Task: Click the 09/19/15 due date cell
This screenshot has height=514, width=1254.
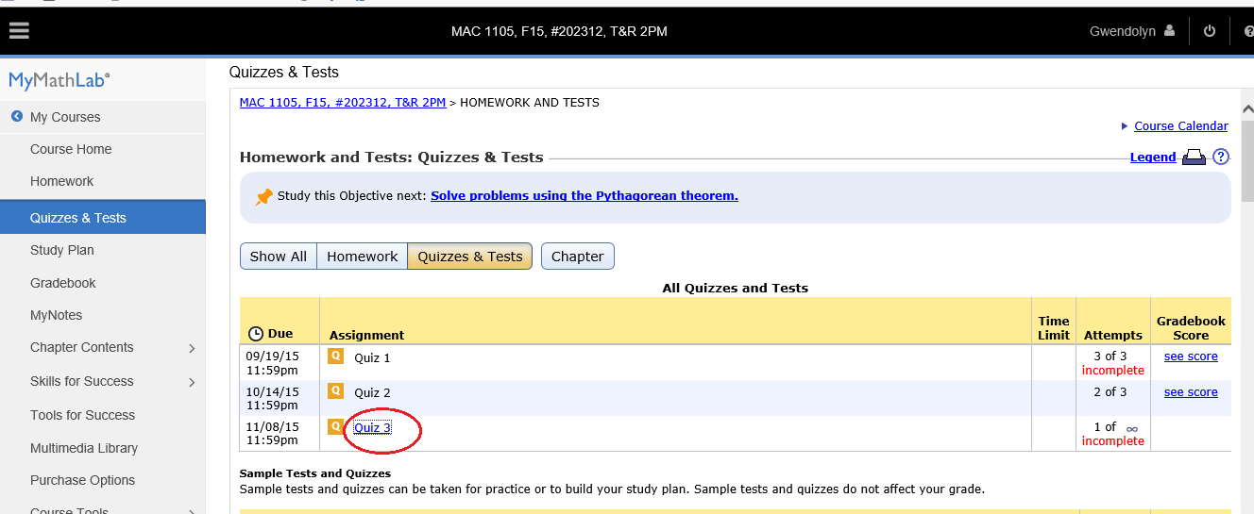Action: pyautogui.click(x=280, y=363)
